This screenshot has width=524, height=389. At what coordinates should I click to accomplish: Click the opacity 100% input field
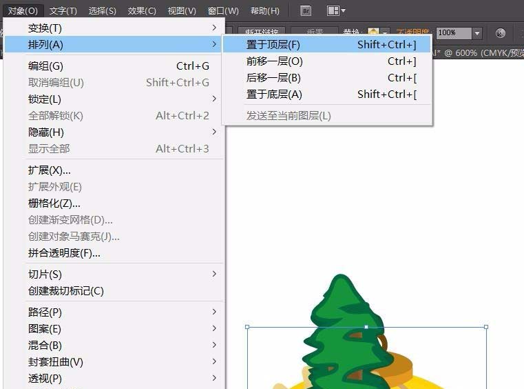click(454, 33)
